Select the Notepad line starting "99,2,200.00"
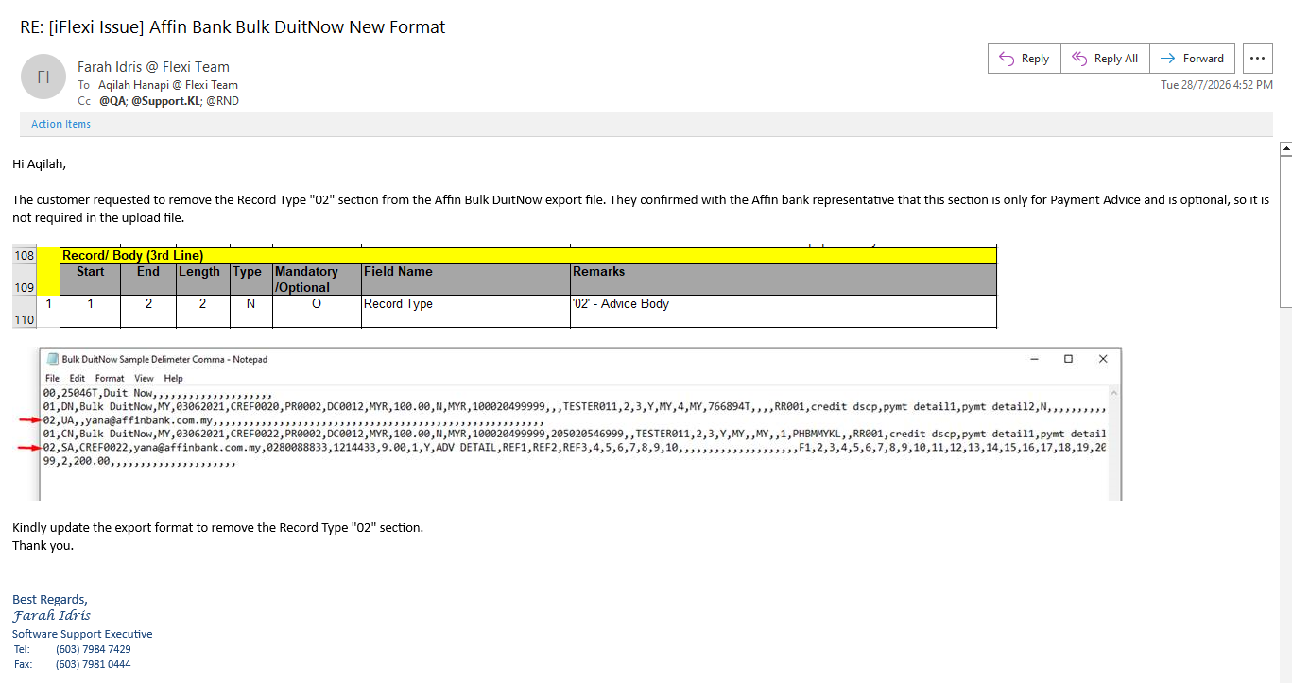Screen dimensions: 1292x683 tap(140, 461)
